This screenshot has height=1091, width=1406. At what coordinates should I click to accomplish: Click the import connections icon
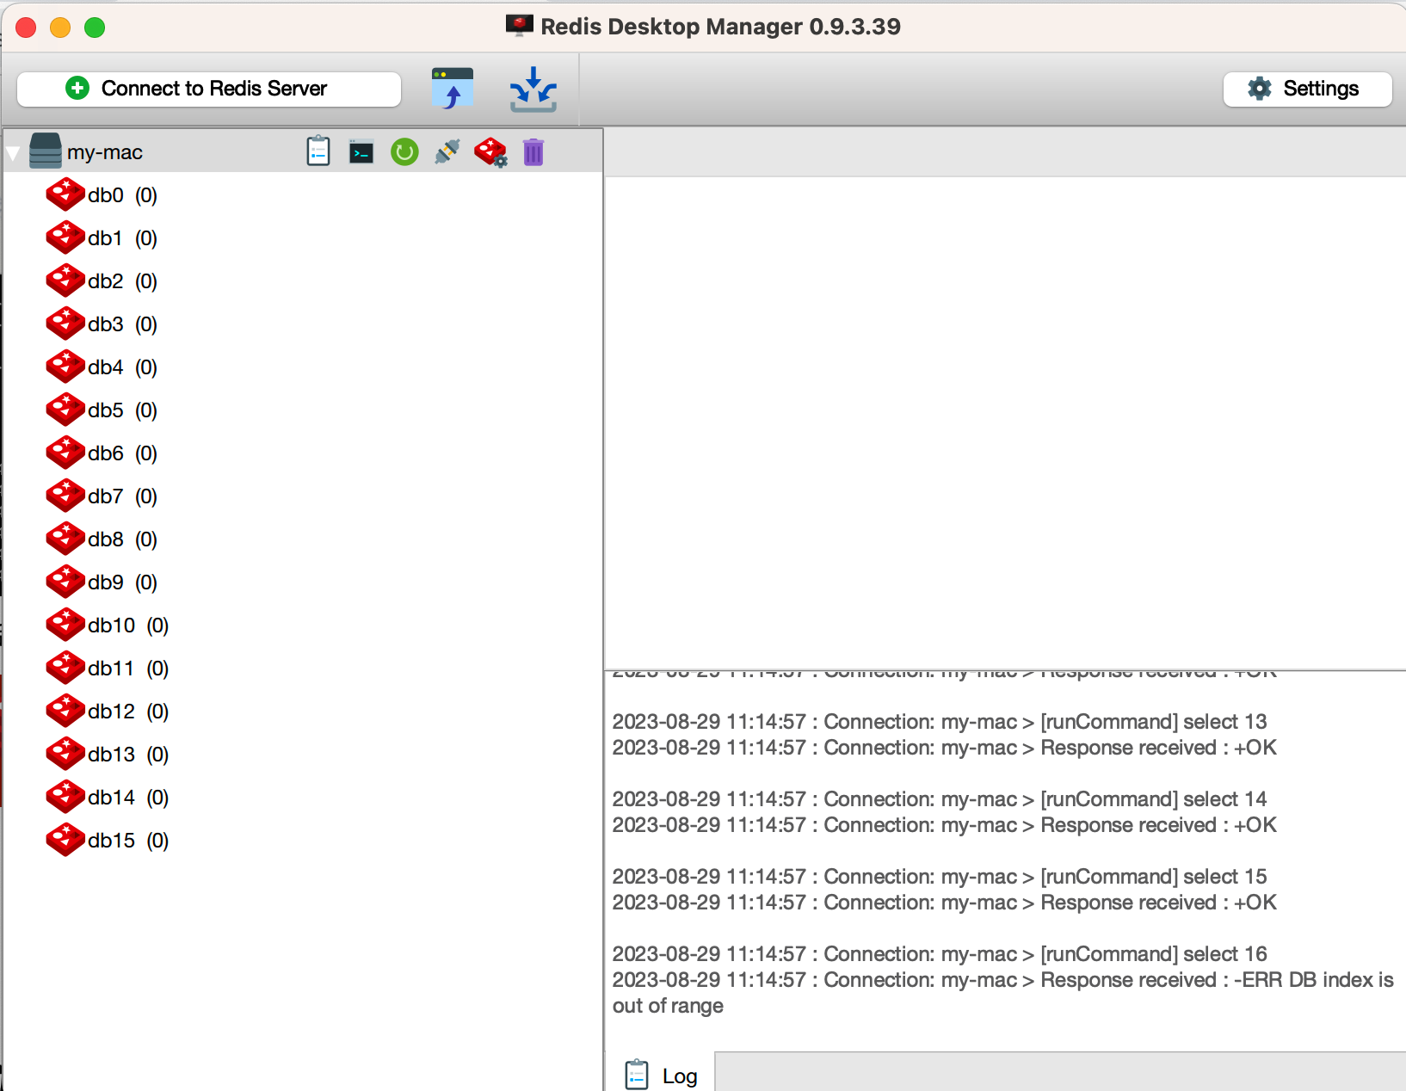coord(453,89)
